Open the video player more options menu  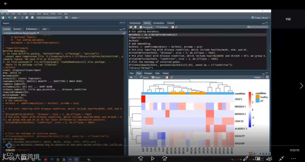coord(293,159)
